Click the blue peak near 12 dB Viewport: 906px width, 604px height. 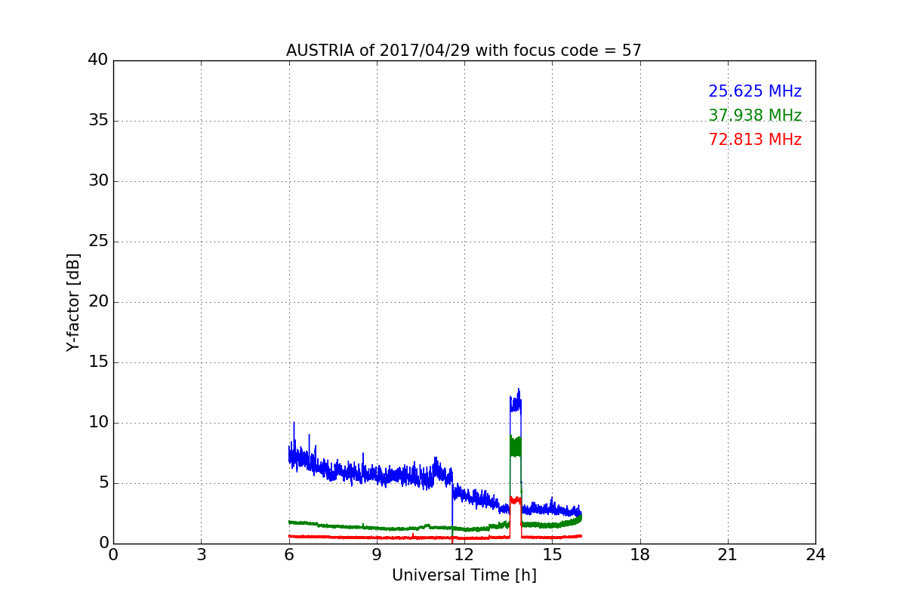click(516, 403)
